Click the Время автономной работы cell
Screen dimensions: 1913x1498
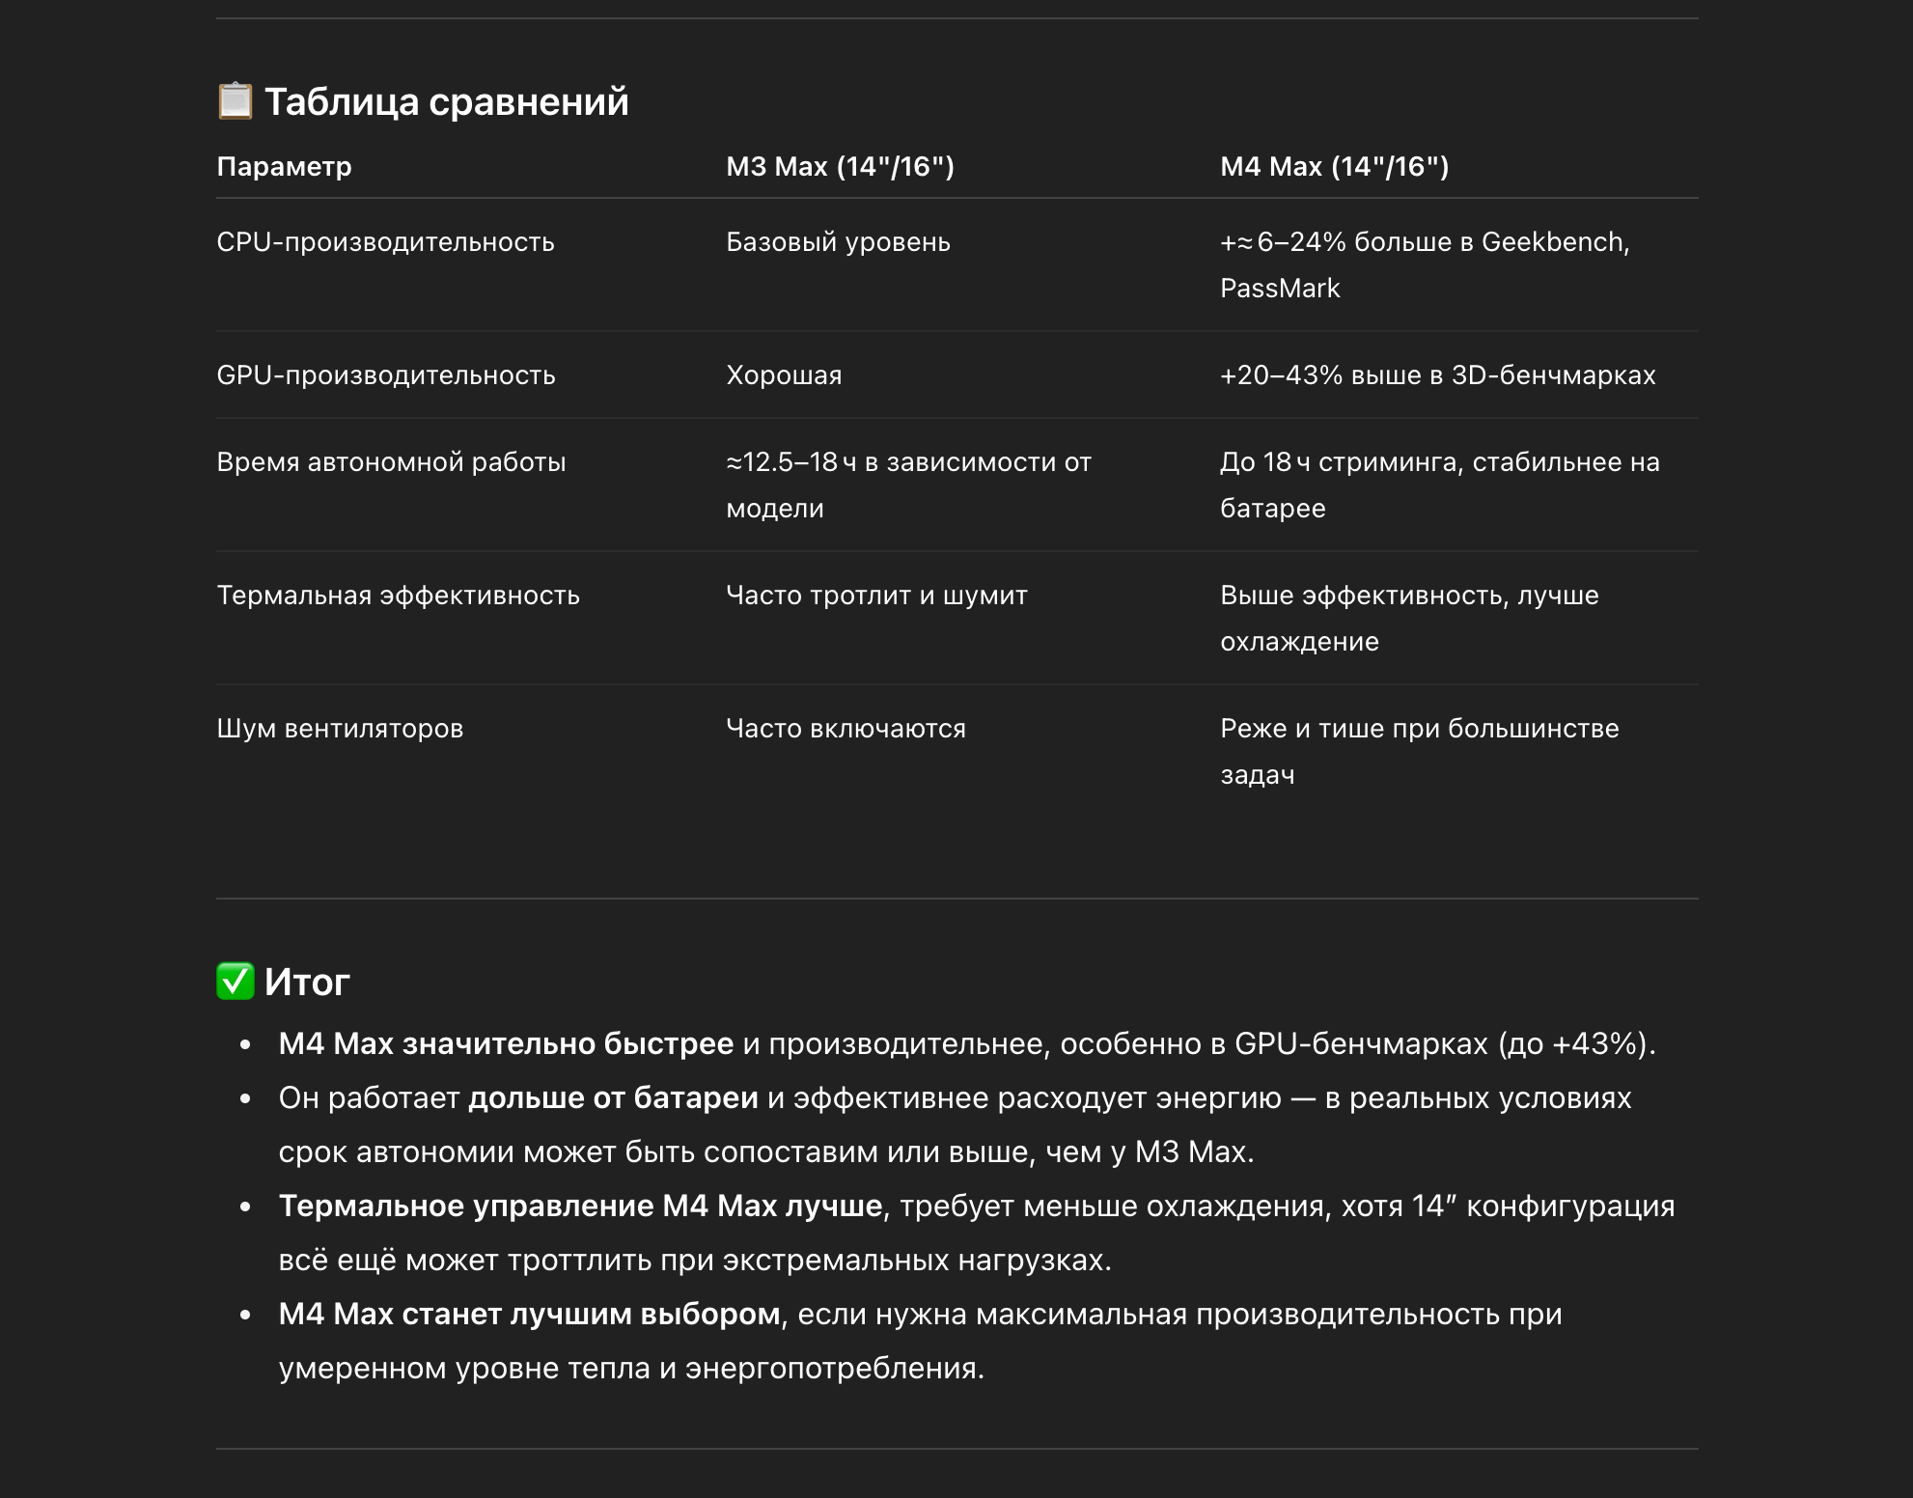point(391,461)
